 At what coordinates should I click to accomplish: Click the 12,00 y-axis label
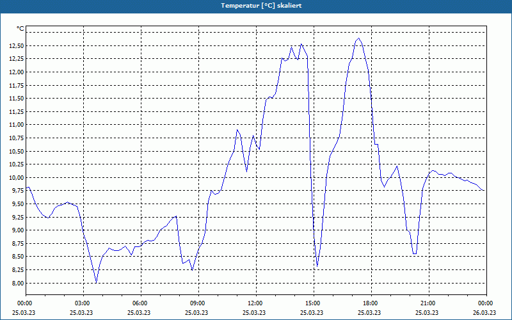pos(17,72)
